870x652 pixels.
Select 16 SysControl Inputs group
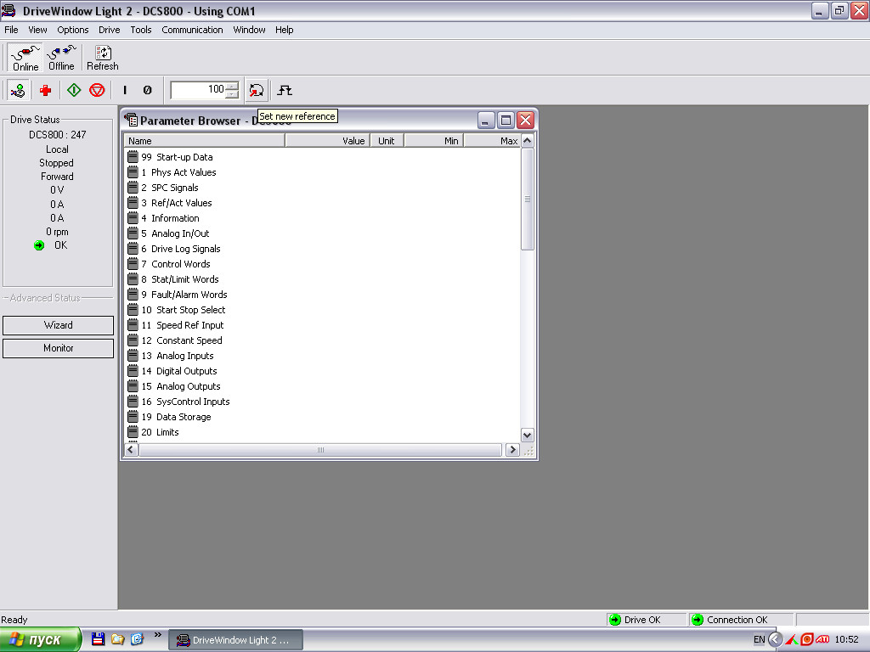tap(178, 402)
